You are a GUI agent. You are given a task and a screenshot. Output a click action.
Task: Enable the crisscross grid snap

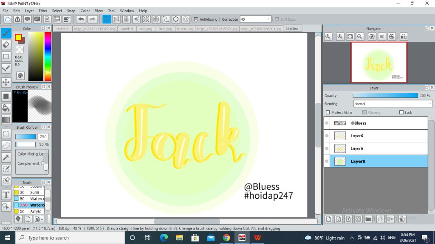(x=126, y=19)
